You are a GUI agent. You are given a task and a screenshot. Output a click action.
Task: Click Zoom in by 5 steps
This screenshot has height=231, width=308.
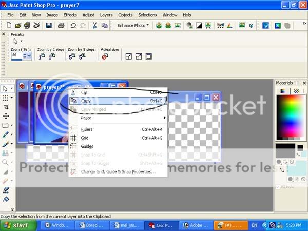pos(82,56)
